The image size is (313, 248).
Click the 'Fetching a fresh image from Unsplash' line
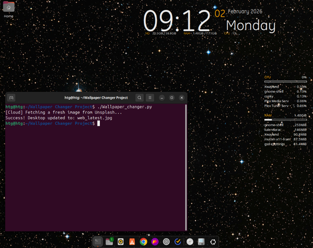63,112
